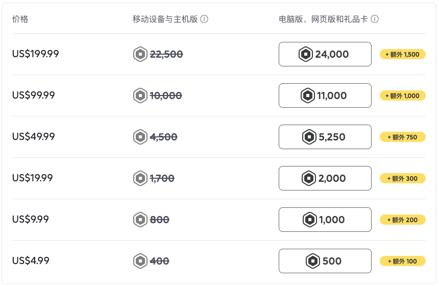
Task: Click the yellow 额外 750 badge
Action: tap(402, 137)
